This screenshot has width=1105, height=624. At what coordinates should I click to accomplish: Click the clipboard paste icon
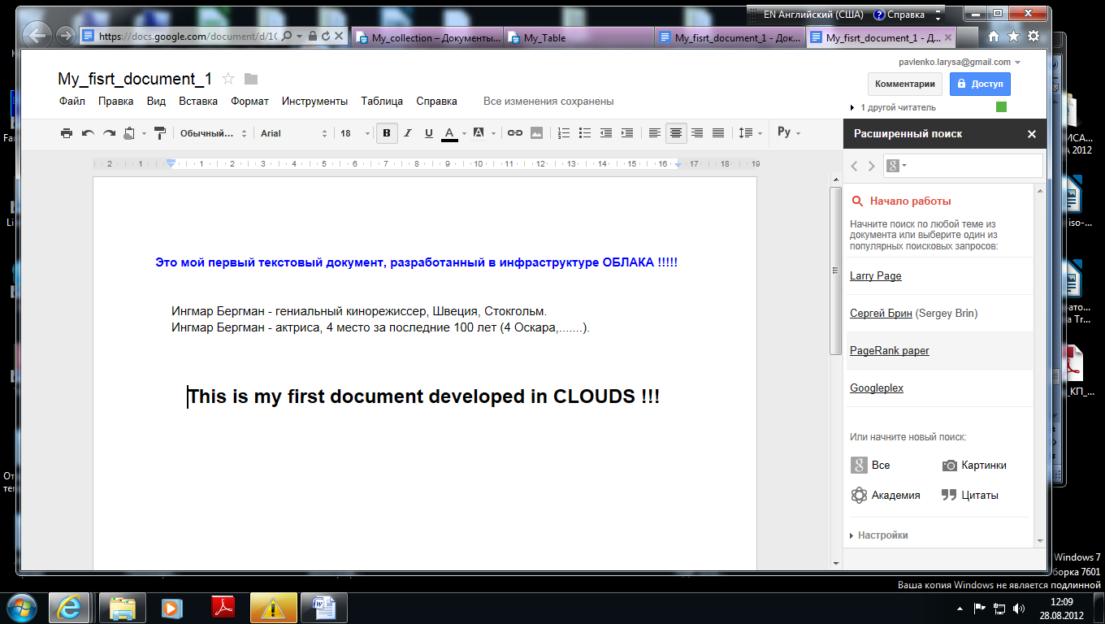pos(129,133)
